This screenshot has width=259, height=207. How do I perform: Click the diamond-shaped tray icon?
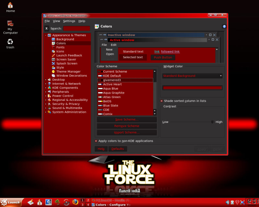237,202
